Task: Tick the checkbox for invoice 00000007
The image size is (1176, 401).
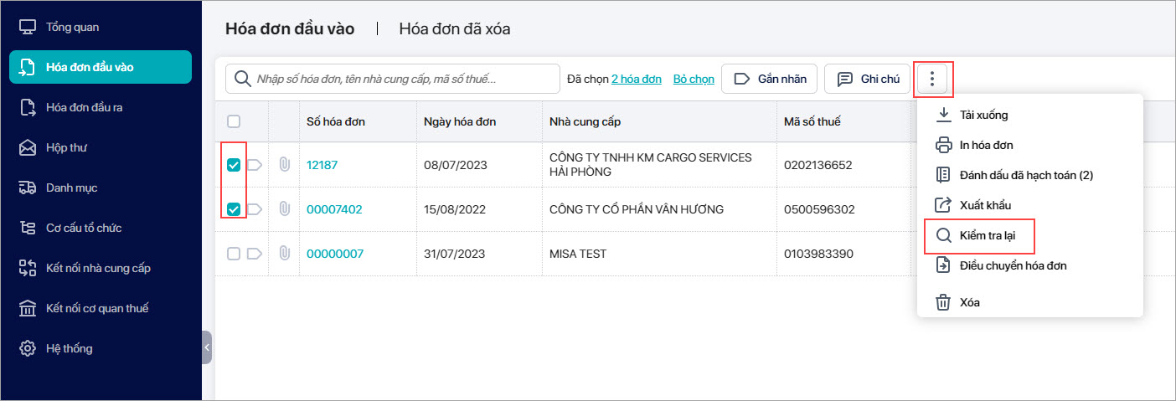Action: point(234,254)
